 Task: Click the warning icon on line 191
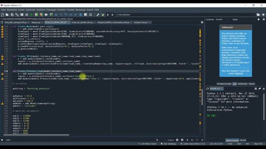click(2, 103)
